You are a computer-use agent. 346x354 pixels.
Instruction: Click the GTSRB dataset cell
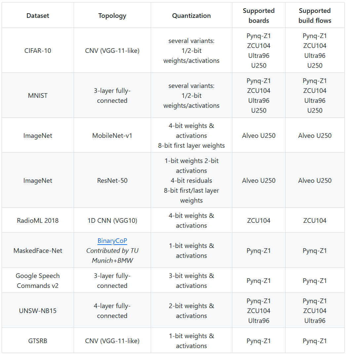38,341
